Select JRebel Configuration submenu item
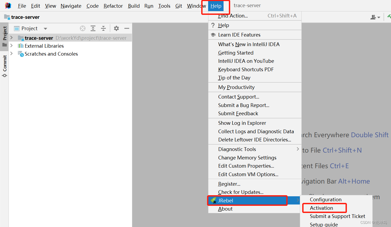 click(x=336, y=199)
